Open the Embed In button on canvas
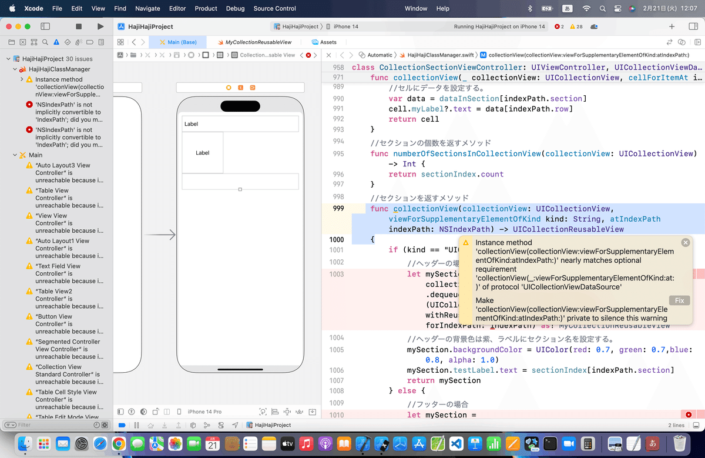The image size is (705, 458). pyautogui.click(x=312, y=412)
